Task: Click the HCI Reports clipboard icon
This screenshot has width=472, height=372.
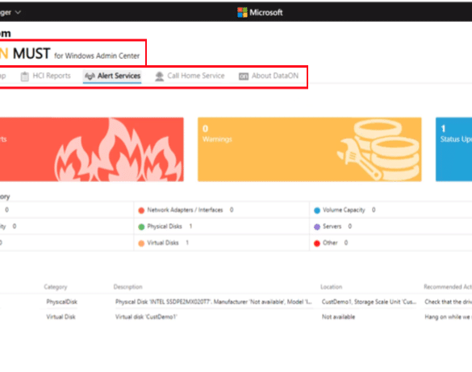Action: point(25,76)
